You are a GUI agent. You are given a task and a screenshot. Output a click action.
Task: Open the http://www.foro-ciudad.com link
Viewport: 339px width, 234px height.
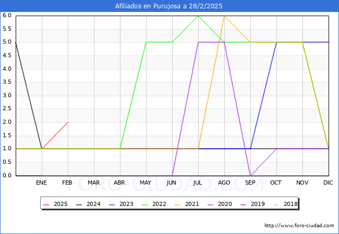(299, 226)
